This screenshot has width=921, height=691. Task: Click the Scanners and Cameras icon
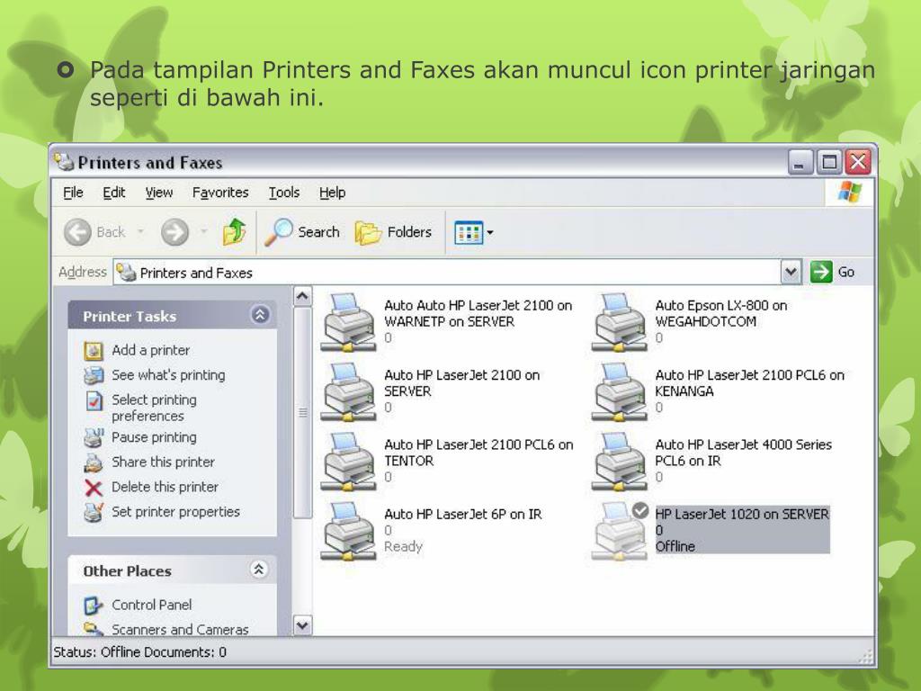coord(94,629)
